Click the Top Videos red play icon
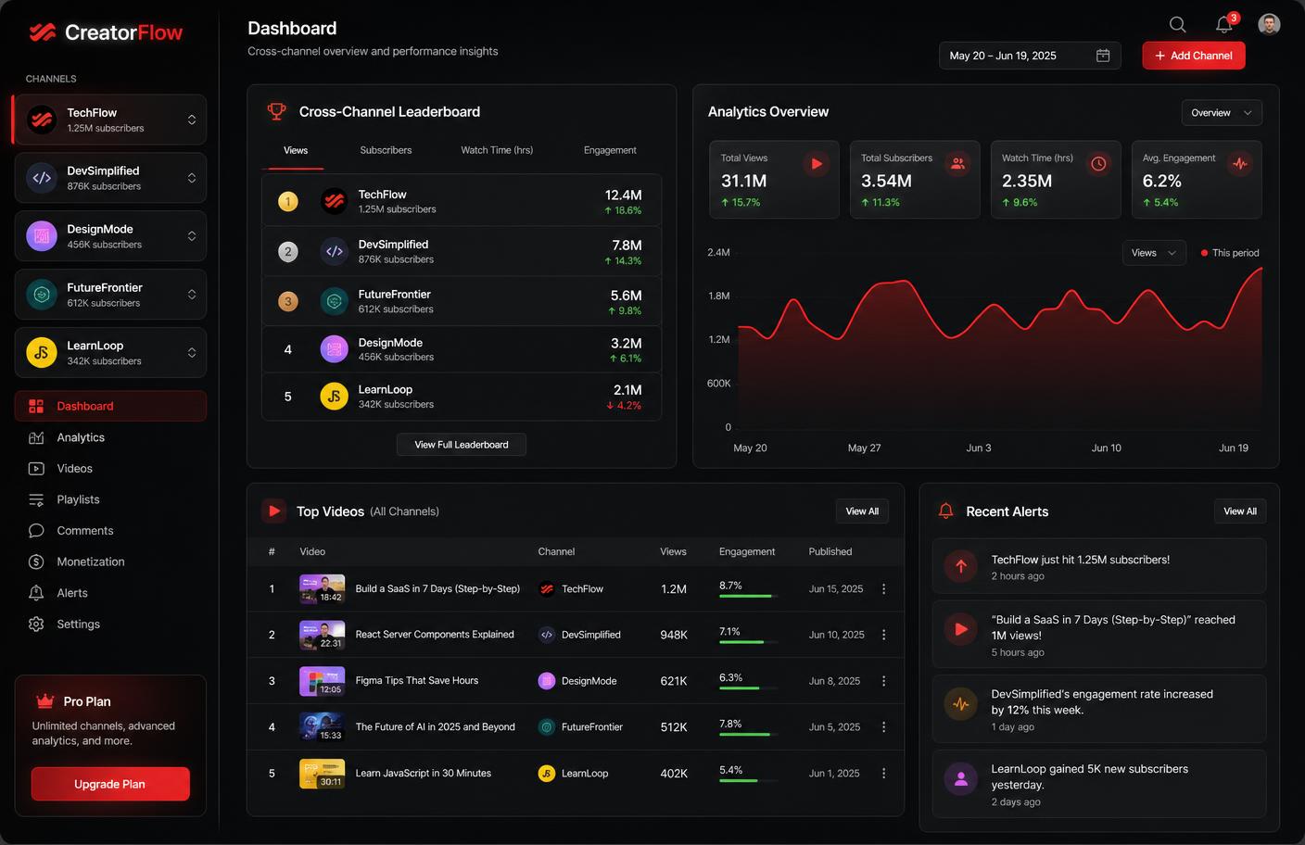The height and width of the screenshot is (845, 1305). [x=273, y=511]
